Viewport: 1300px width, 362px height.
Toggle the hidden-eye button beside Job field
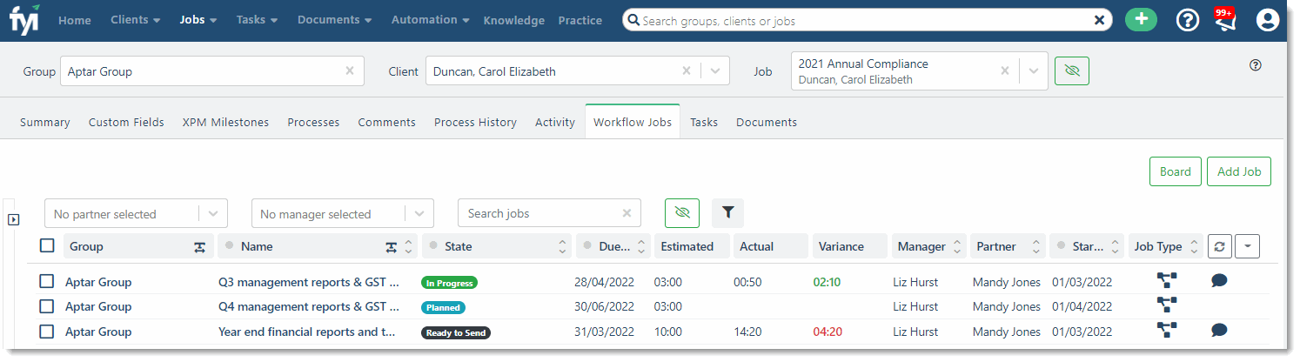coord(1072,71)
